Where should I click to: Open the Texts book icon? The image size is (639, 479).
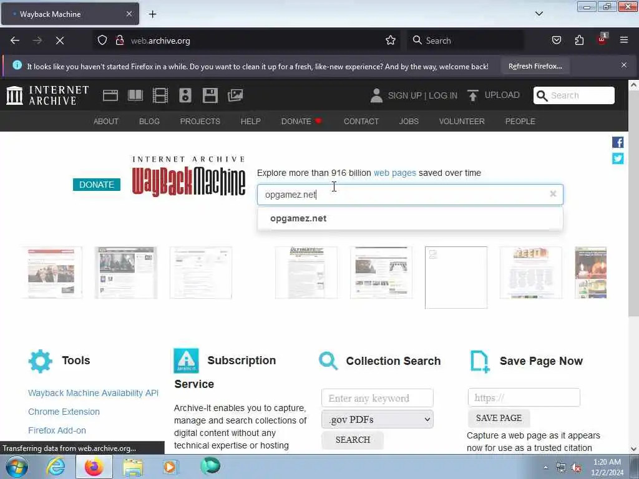(x=135, y=95)
